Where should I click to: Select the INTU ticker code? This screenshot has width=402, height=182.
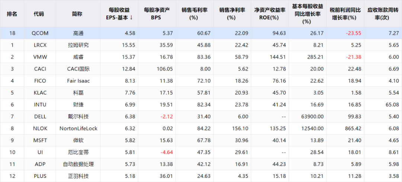(40, 105)
